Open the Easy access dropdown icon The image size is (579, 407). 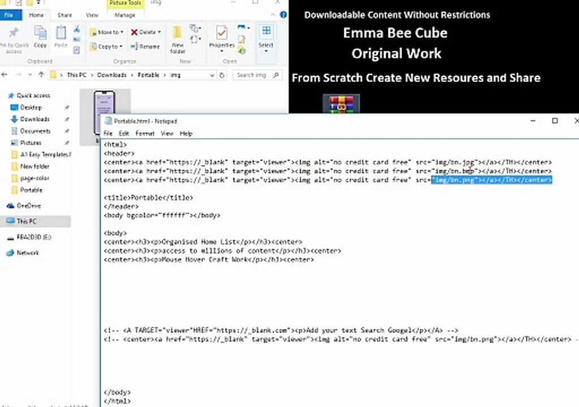pyautogui.click(x=195, y=39)
